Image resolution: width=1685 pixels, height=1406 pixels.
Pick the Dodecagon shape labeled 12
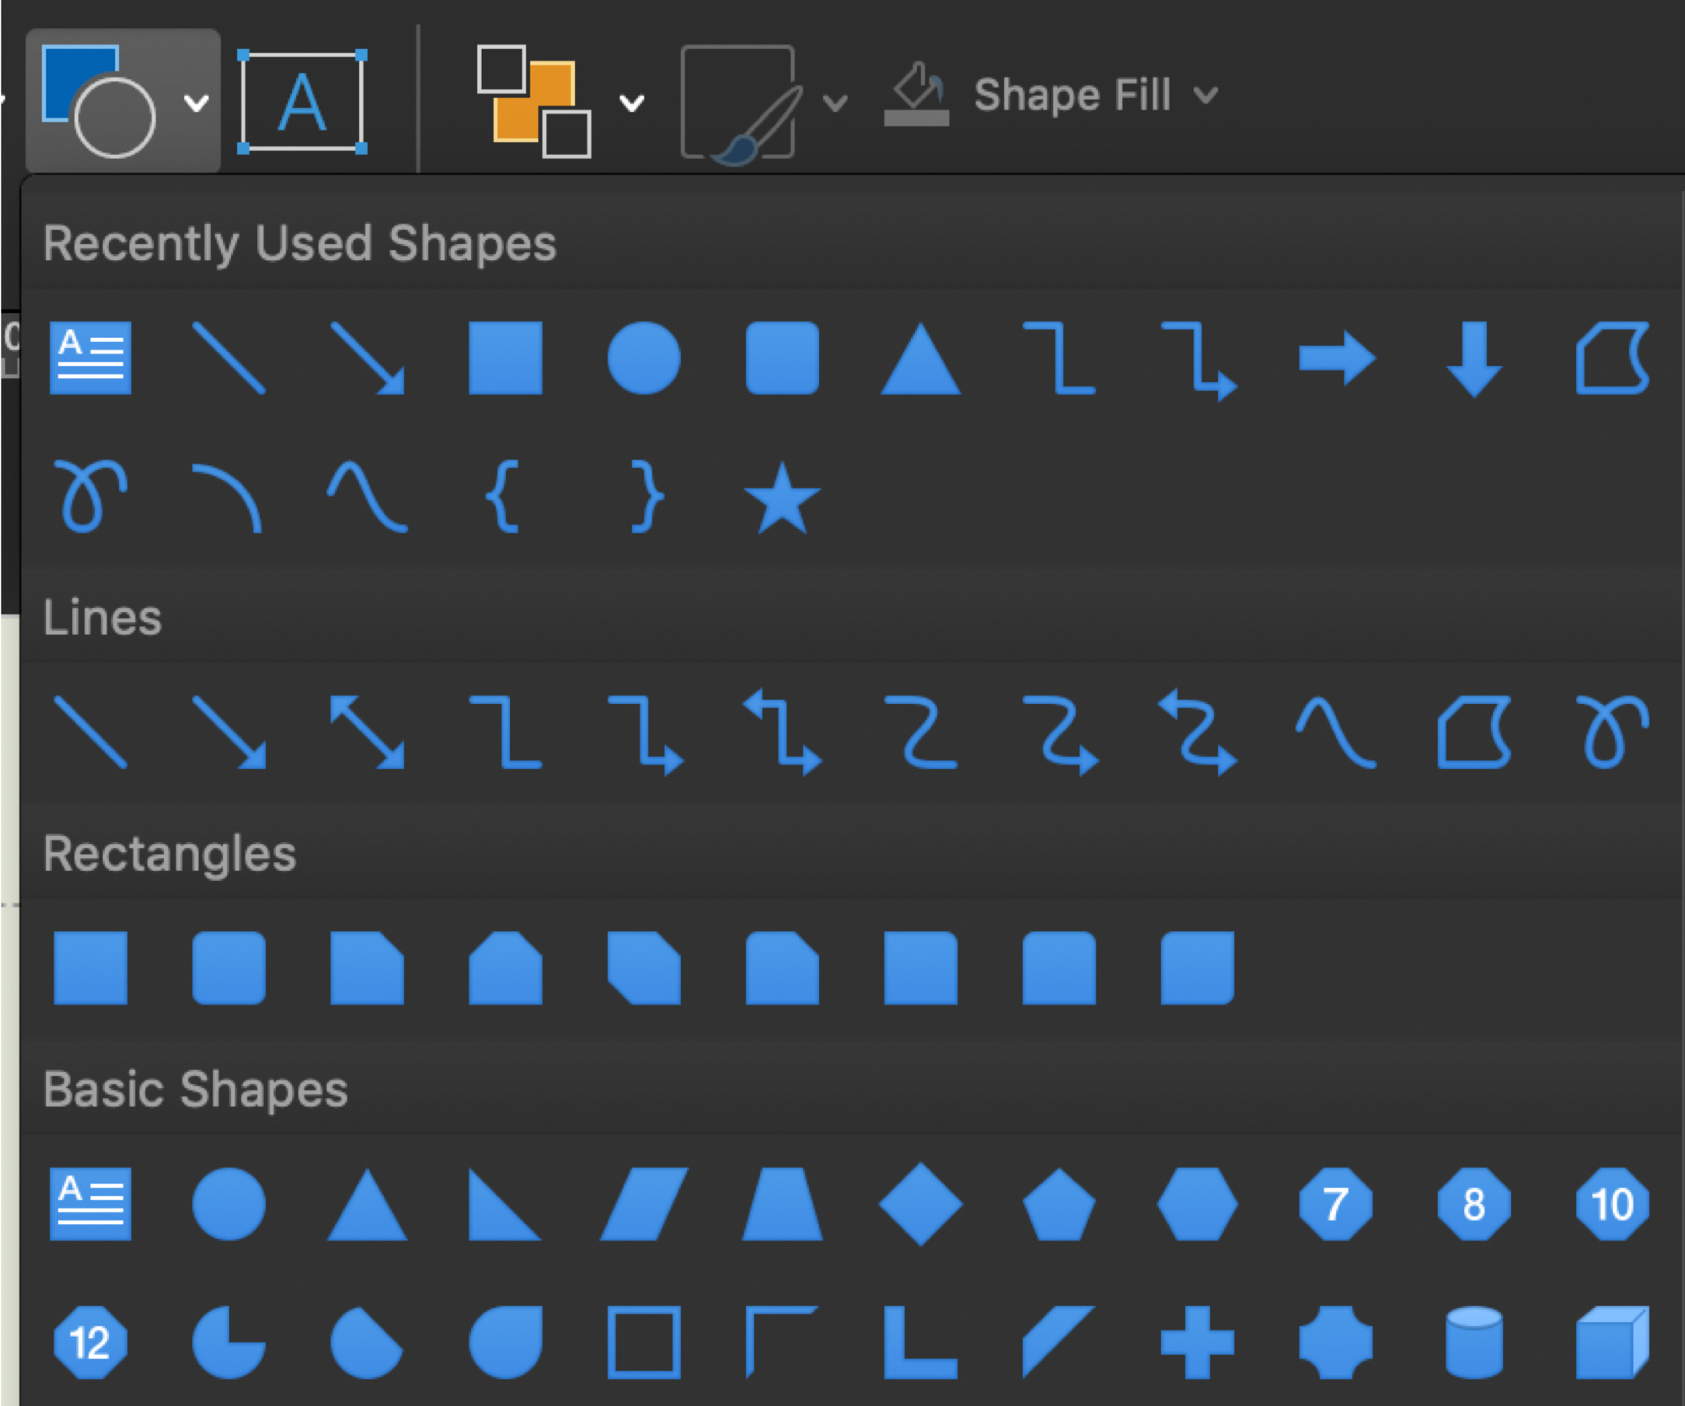tap(91, 1342)
